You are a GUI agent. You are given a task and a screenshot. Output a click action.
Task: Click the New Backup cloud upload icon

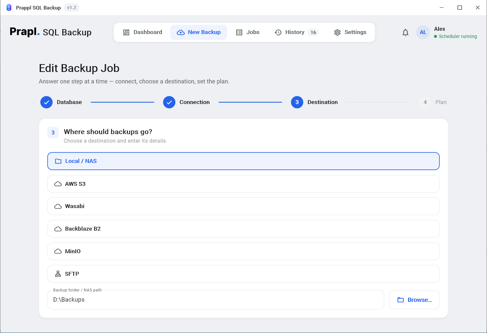coord(181,32)
